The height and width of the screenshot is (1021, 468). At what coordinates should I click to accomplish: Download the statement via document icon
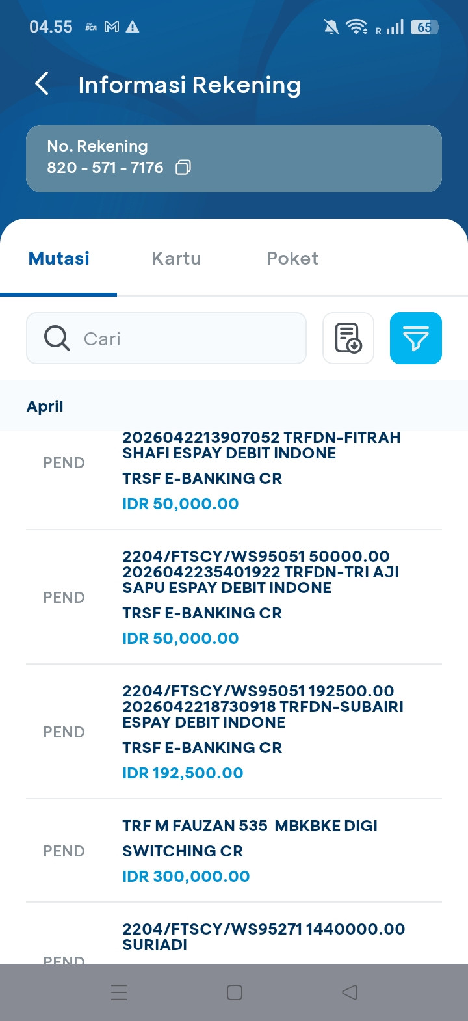pyautogui.click(x=348, y=338)
